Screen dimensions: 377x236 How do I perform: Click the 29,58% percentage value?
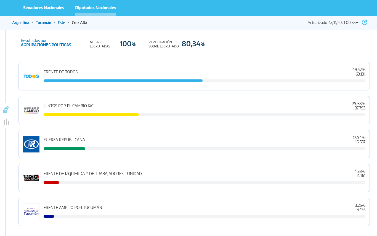pos(359,104)
